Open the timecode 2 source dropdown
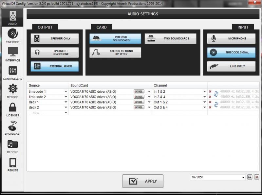This screenshot has height=195, width=262. pyautogui.click(x=66, y=97)
